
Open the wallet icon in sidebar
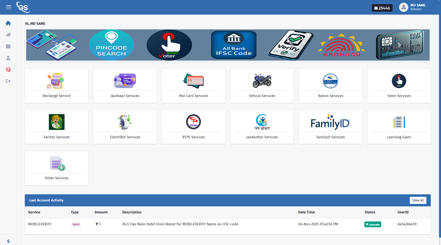pos(8,46)
